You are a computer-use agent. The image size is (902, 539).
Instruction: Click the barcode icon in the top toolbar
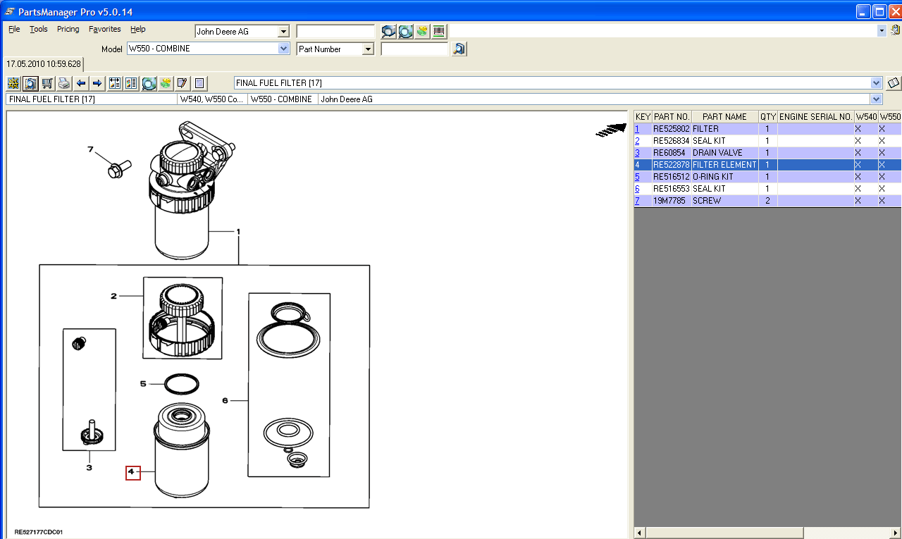(x=439, y=31)
